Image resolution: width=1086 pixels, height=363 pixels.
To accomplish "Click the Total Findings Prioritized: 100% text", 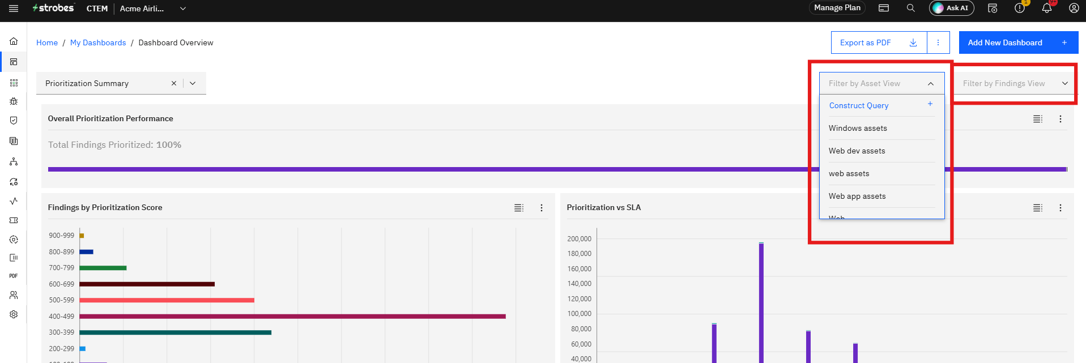I will [114, 145].
